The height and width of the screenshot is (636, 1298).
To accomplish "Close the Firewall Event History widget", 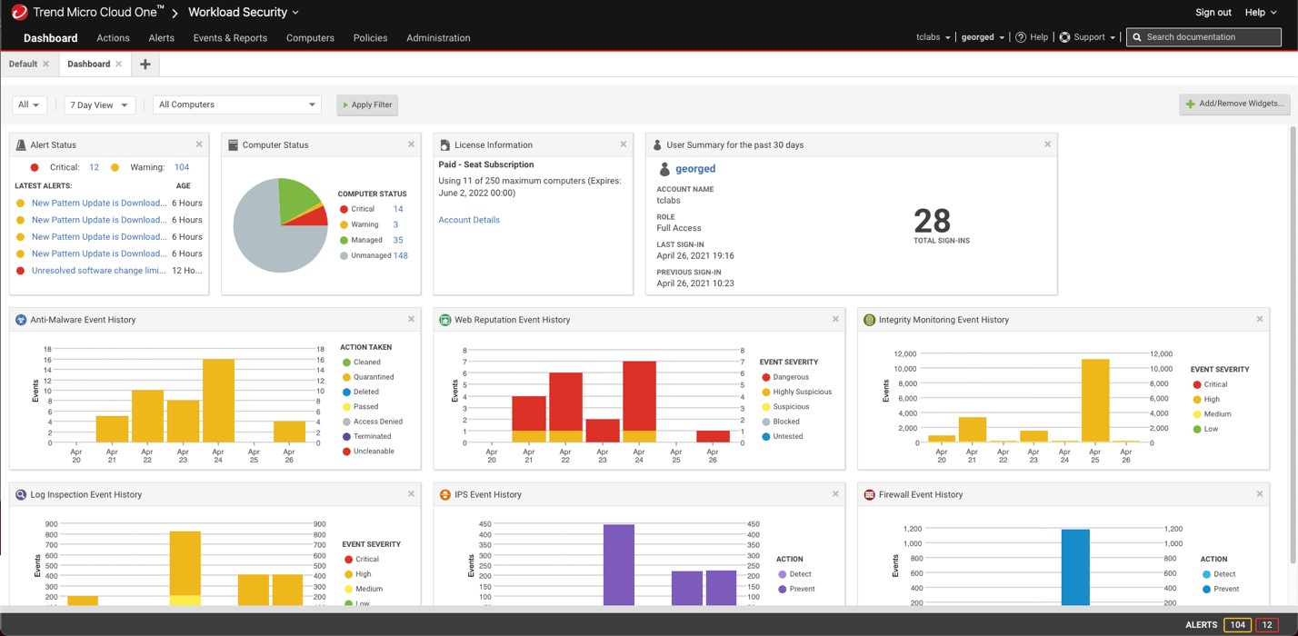I will tap(1260, 494).
